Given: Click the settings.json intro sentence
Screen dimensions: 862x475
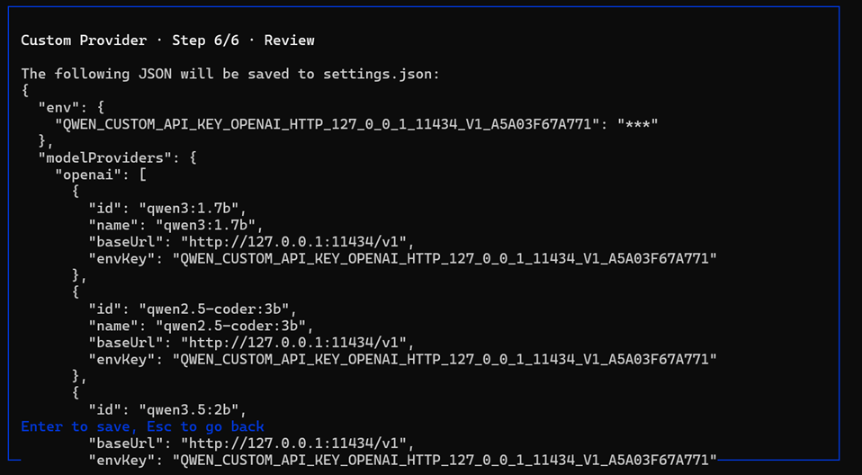Looking at the screenshot, I should (x=230, y=74).
